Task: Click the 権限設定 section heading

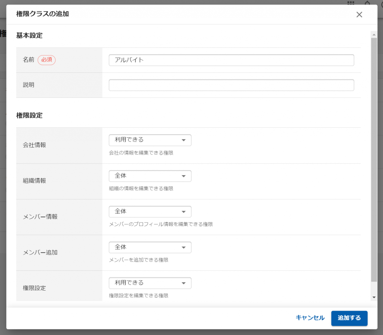Action: point(29,115)
